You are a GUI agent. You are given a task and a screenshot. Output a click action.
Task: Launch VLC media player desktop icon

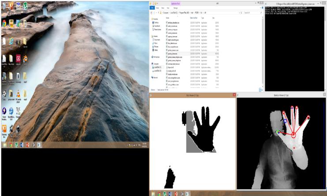[x=18, y=94]
